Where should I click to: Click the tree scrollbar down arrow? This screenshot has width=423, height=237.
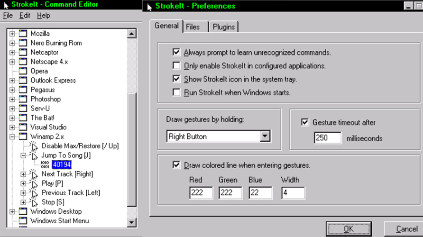coord(131,222)
